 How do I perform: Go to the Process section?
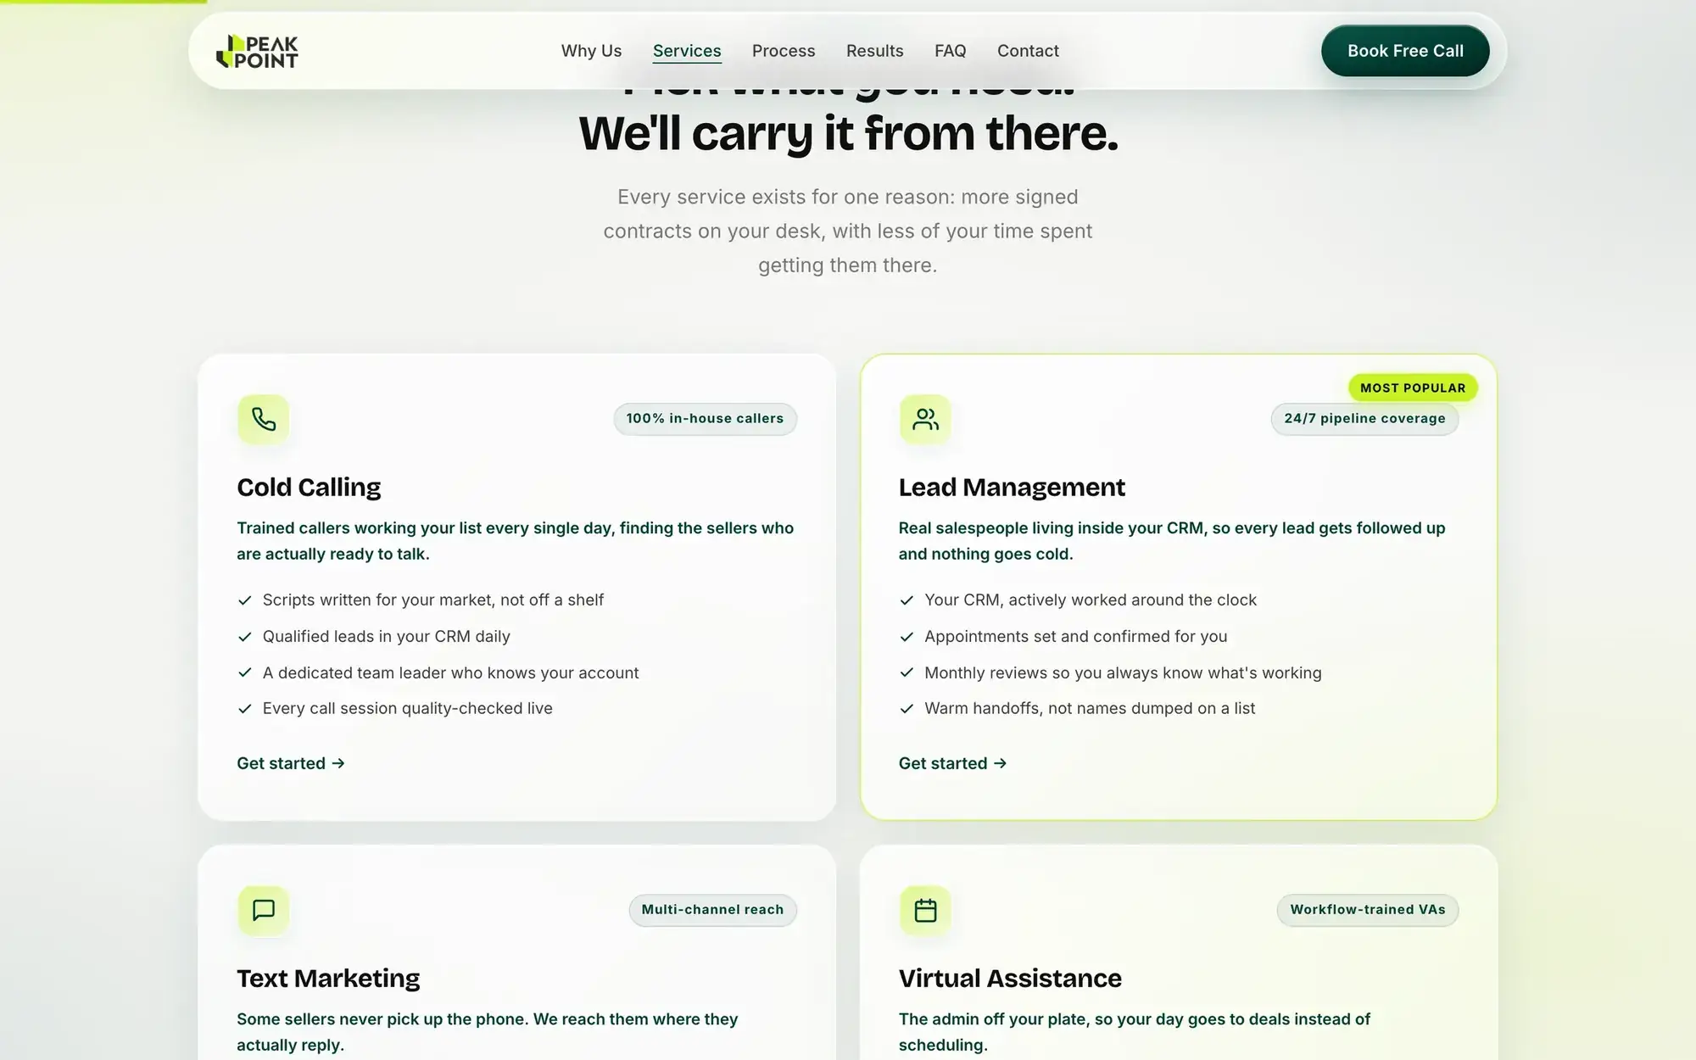point(784,51)
